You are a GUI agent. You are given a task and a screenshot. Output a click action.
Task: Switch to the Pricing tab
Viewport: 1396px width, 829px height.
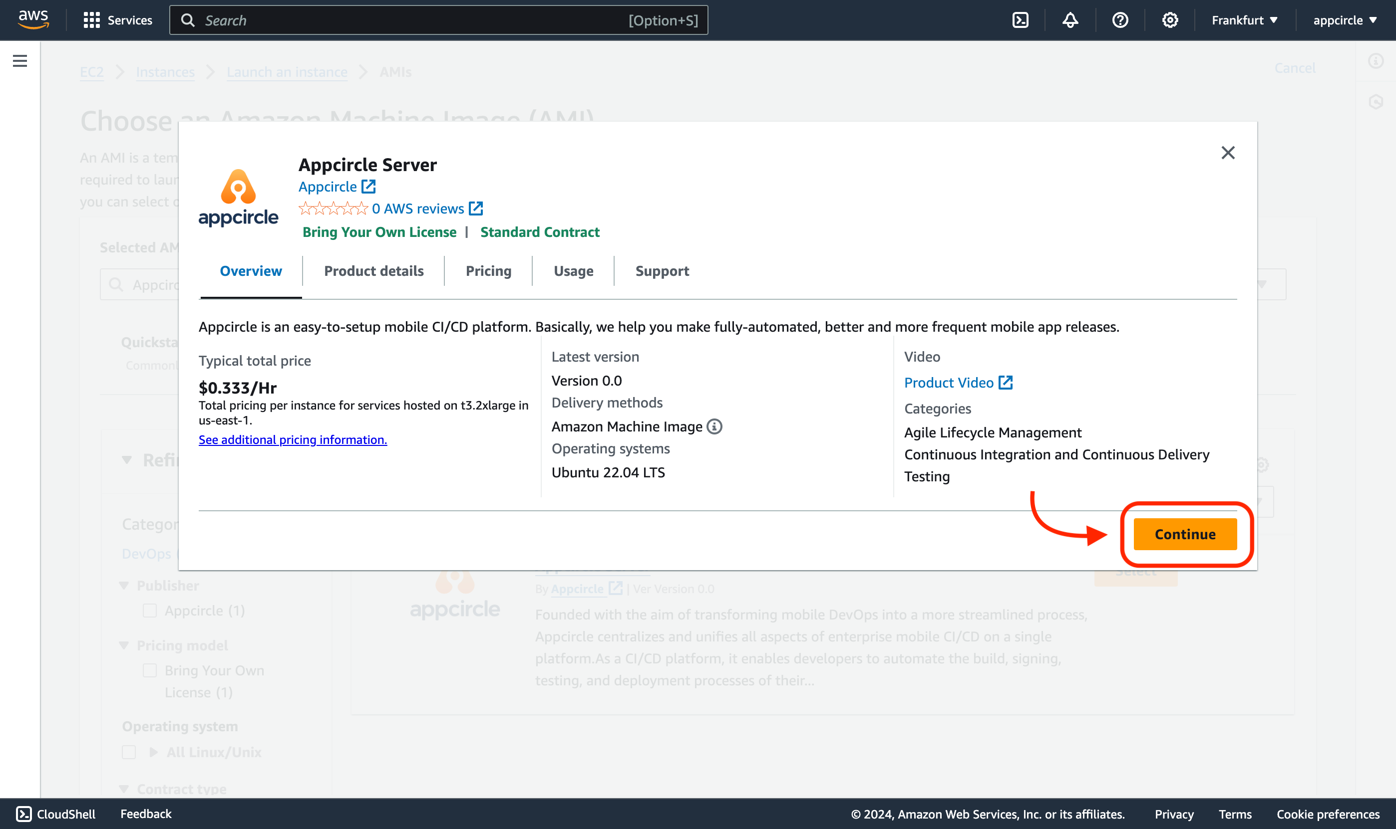pyautogui.click(x=488, y=270)
